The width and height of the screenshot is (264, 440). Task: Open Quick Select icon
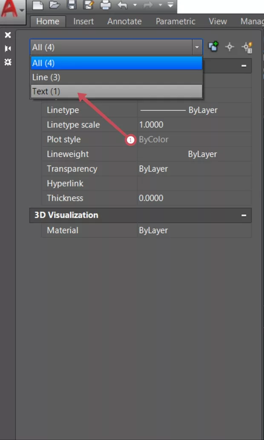pyautogui.click(x=247, y=47)
